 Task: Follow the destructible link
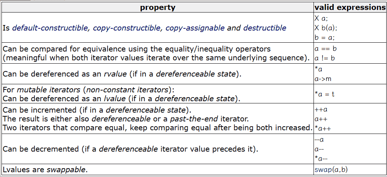(265, 28)
